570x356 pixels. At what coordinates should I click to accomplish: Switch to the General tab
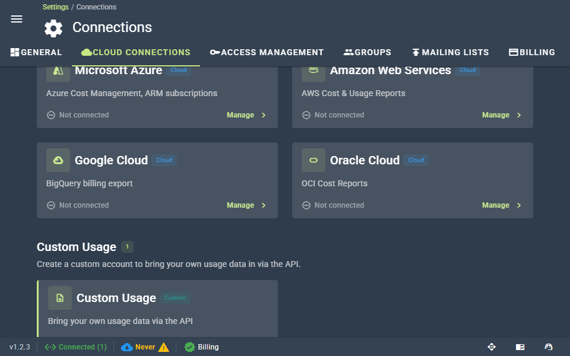(36, 52)
